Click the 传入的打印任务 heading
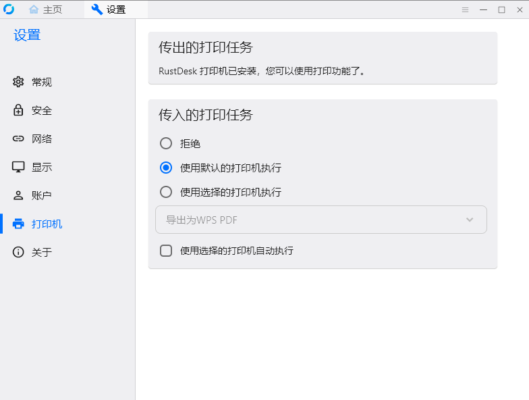 point(205,115)
